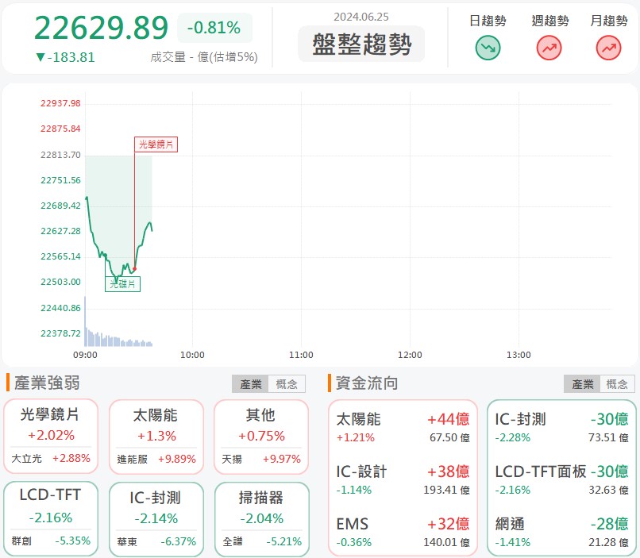Image resolution: width=640 pixels, height=558 pixels.
Task: Select 產業 tab in 產業強弱 section
Action: point(250,384)
